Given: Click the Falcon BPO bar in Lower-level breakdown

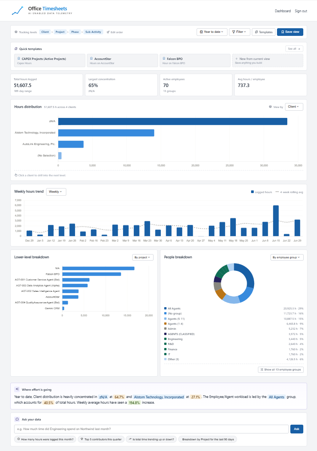Looking at the screenshot, I should click(91, 274).
